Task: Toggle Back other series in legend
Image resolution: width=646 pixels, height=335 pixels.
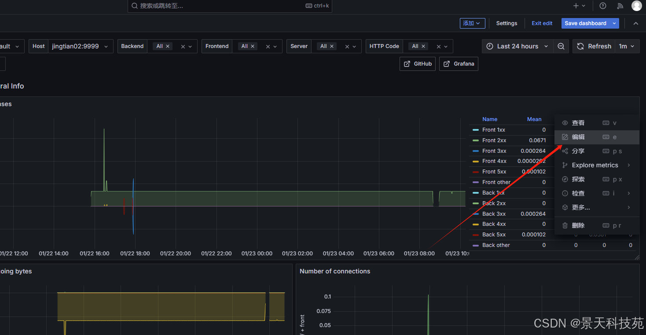Action: pos(496,245)
